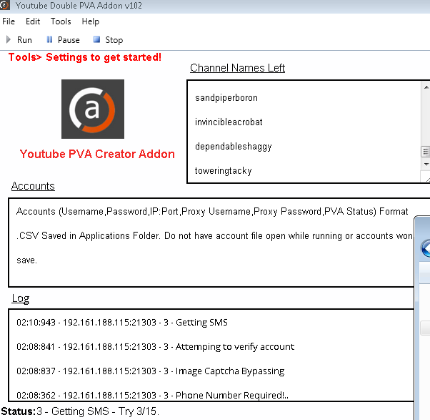This screenshot has width=430, height=420.
Task: Click the 'Attemping to verify account' log entry
Action: click(155, 346)
